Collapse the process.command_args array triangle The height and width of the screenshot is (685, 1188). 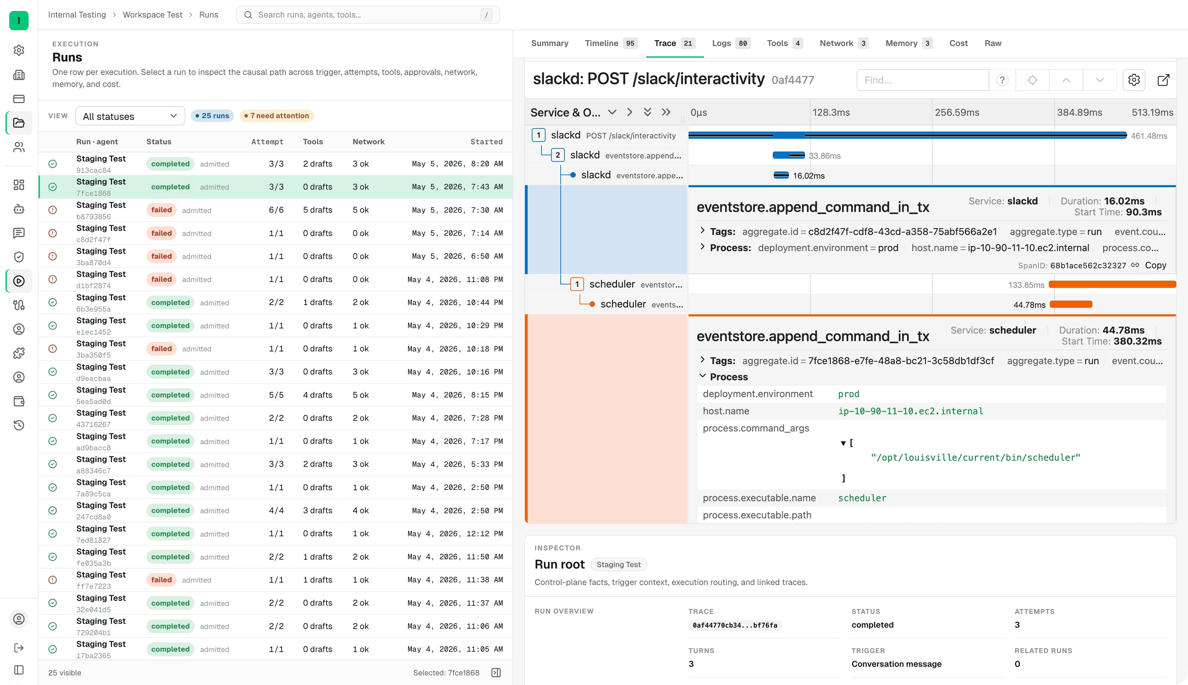click(x=843, y=443)
